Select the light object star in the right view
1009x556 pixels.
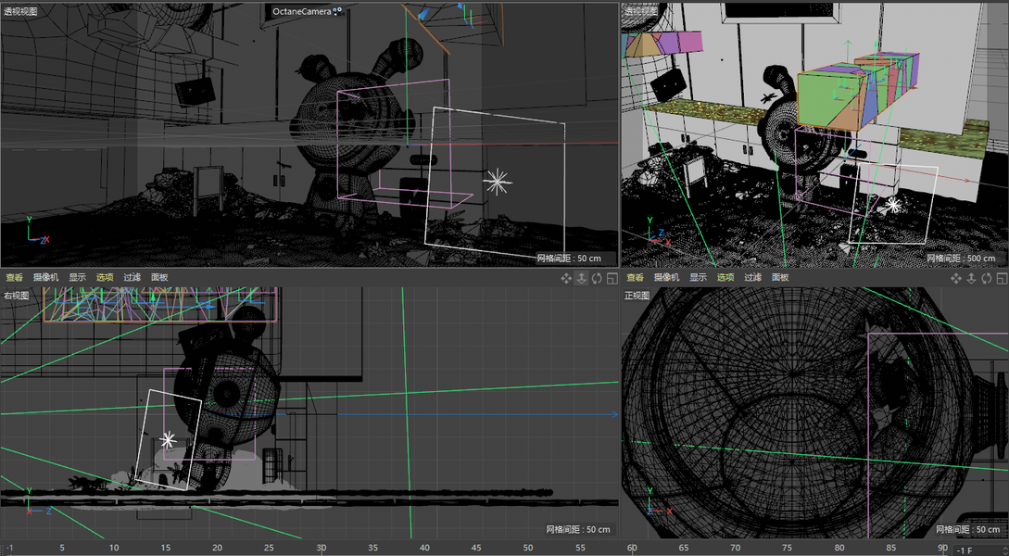tap(168, 440)
